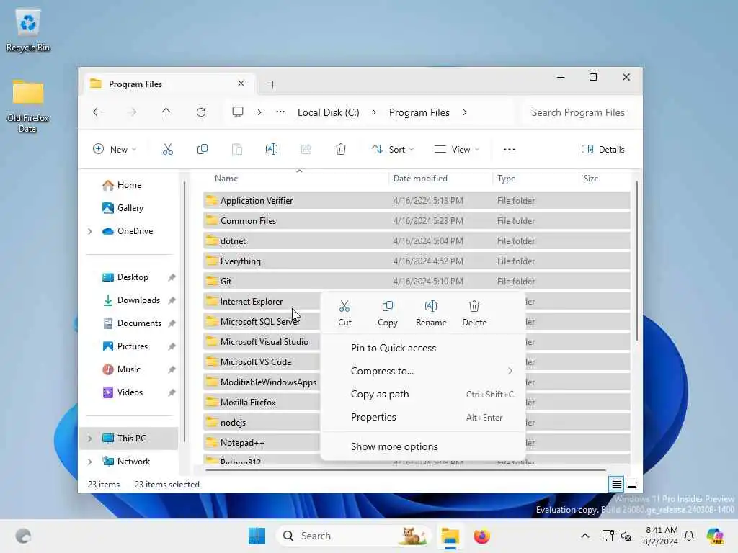Open the View dropdown
Viewport: 738px width, 553px height.
tap(456, 150)
